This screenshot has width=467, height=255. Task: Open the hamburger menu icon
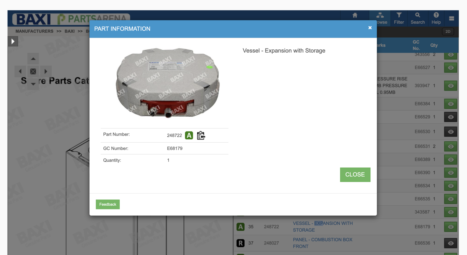pyautogui.click(x=451, y=19)
